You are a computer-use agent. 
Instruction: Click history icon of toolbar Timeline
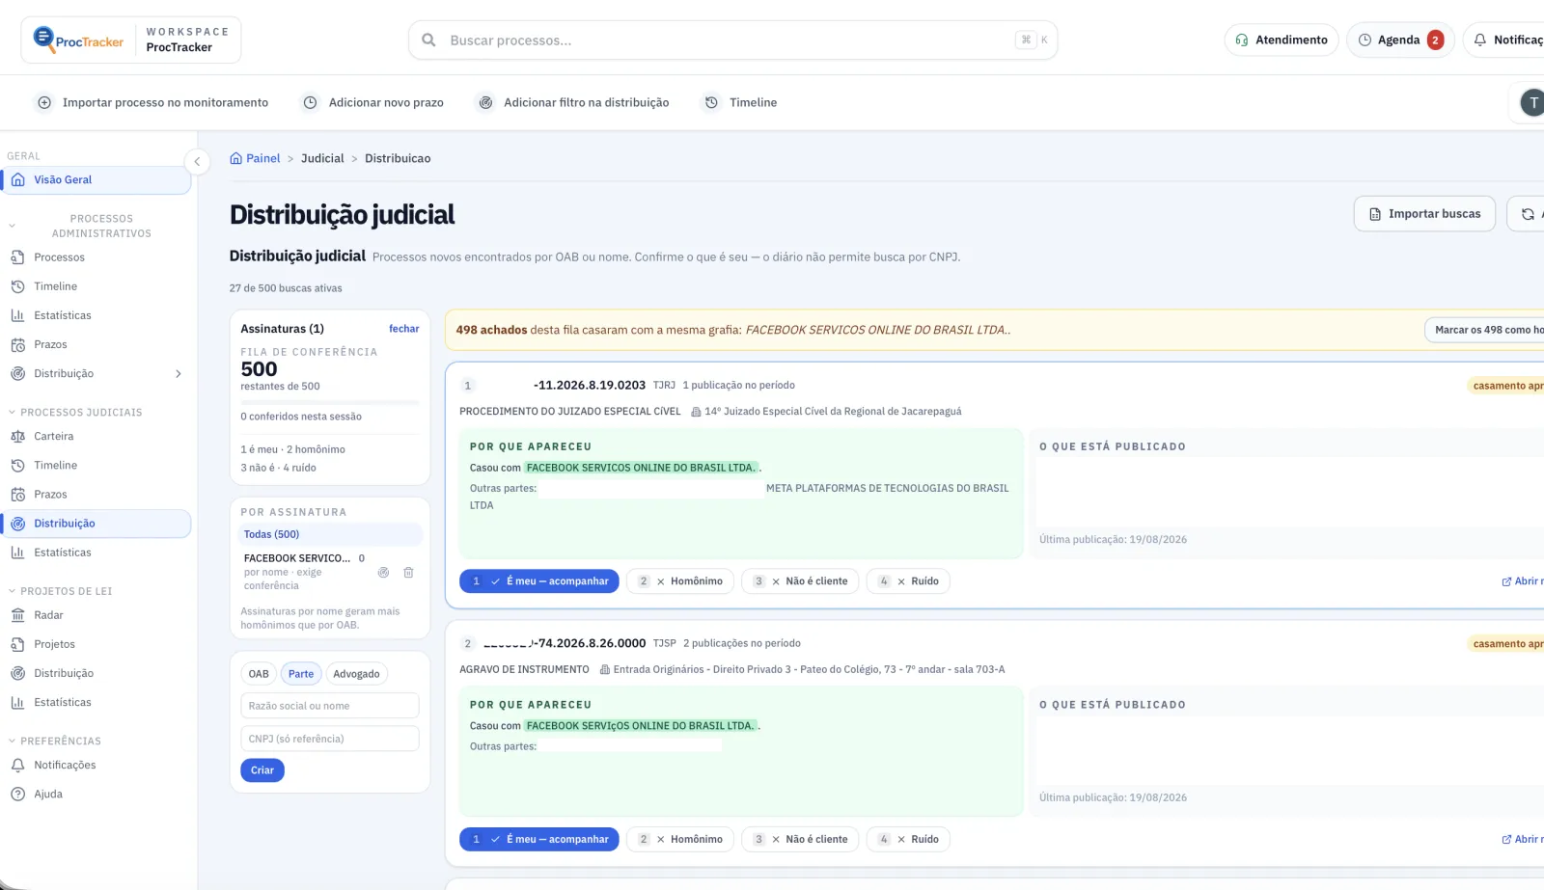click(x=711, y=102)
